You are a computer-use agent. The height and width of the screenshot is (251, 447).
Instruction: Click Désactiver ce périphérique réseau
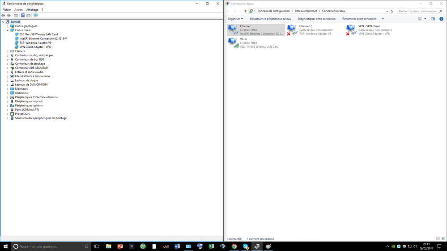(270, 19)
